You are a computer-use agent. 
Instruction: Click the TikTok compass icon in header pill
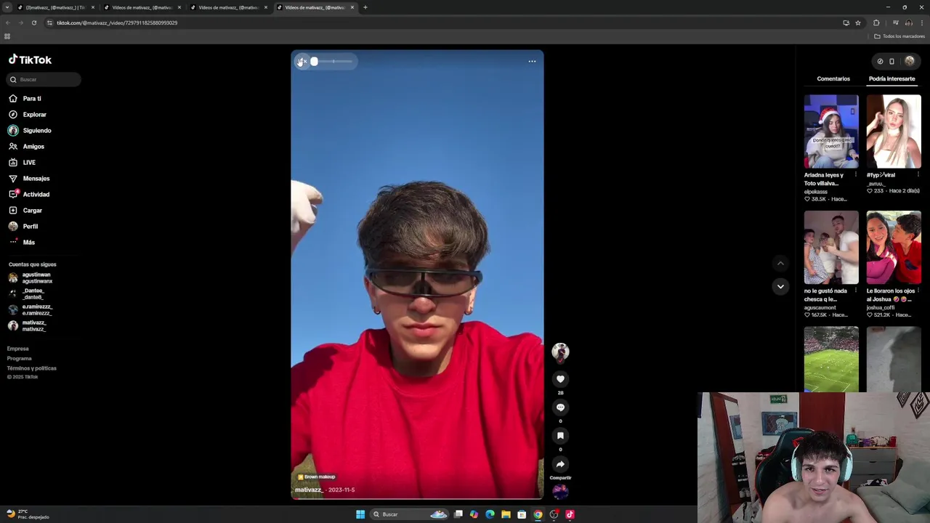(880, 61)
